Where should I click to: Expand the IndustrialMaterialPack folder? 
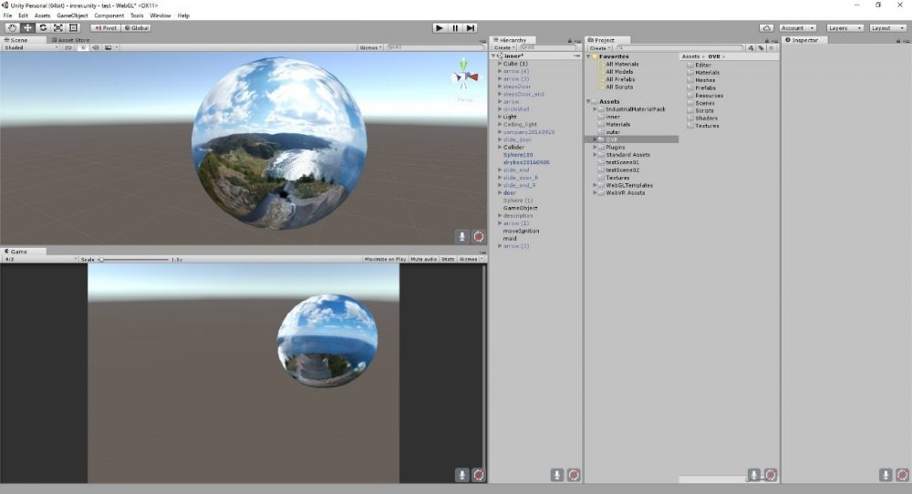pyautogui.click(x=596, y=109)
